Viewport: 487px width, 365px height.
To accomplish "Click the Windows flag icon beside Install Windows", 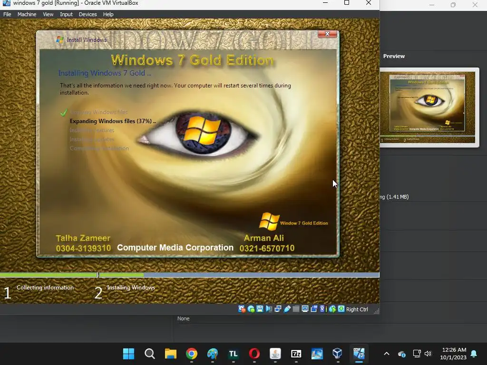I will [60, 40].
